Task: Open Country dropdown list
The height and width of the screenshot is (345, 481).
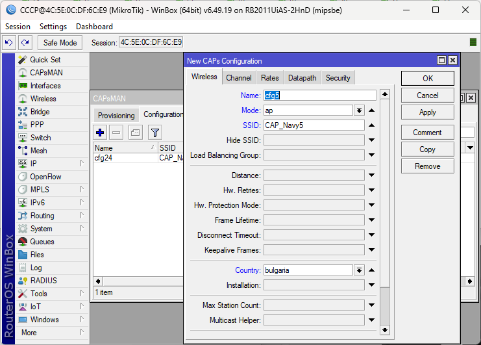Action: 359,270
